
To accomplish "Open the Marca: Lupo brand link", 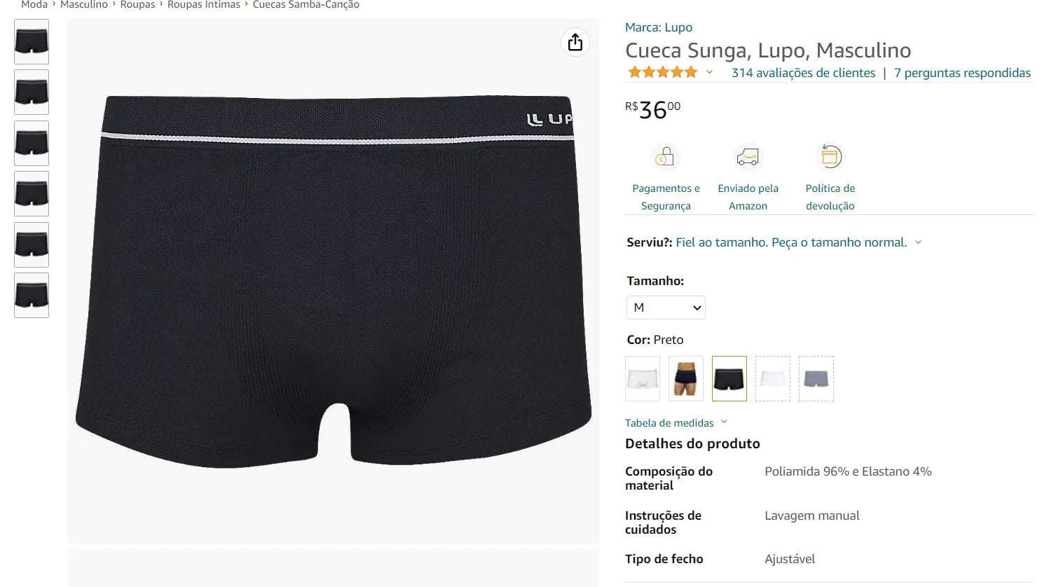I will pyautogui.click(x=659, y=27).
